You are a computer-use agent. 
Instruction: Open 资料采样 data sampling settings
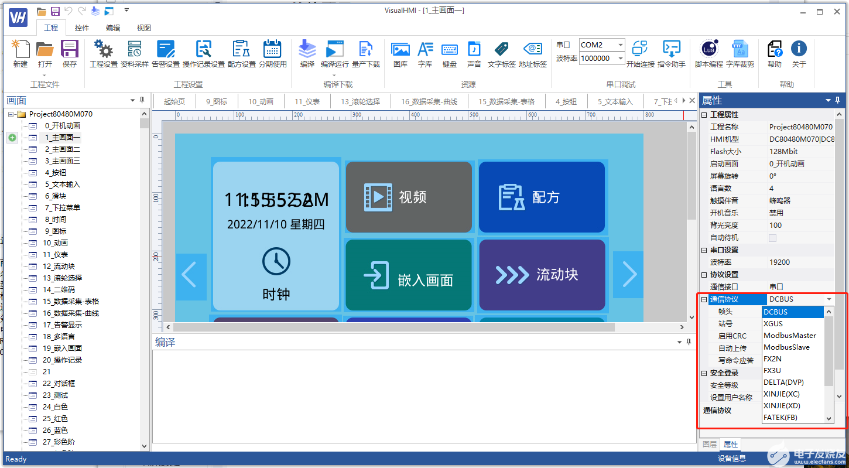click(135, 54)
